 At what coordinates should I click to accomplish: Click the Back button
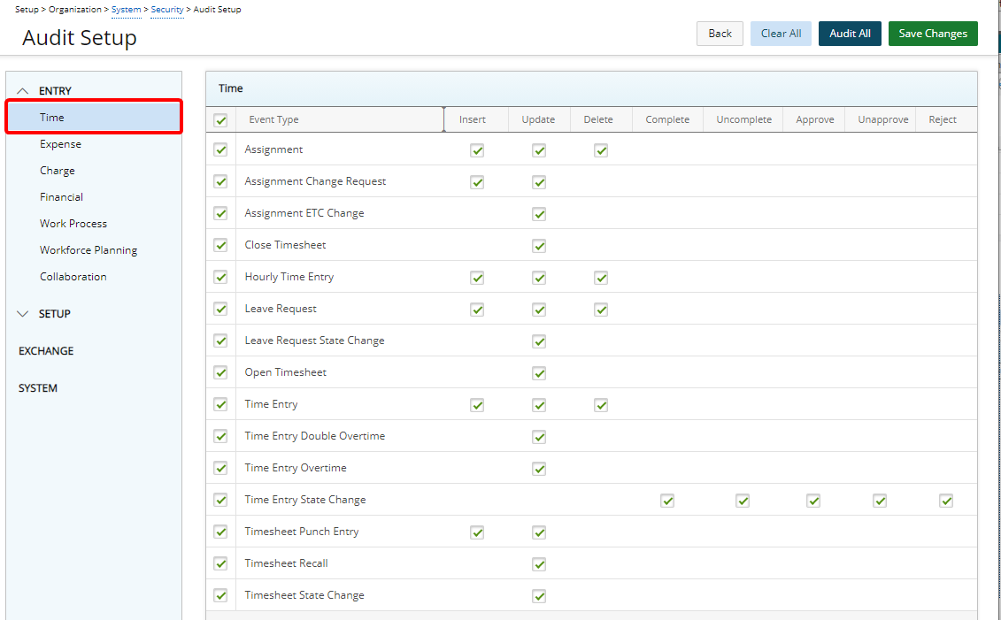(x=720, y=34)
